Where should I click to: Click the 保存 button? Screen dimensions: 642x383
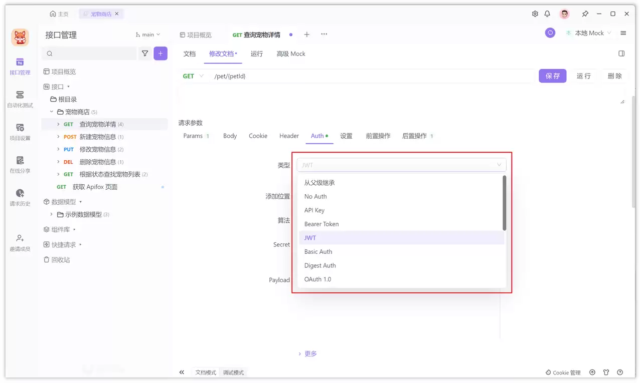[553, 76]
